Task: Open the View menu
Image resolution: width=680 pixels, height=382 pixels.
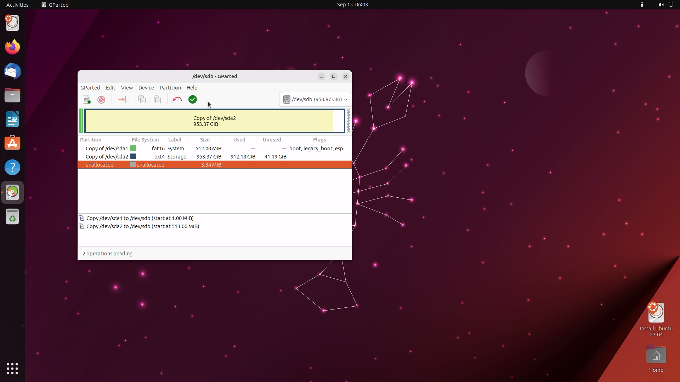Action: pos(127,88)
